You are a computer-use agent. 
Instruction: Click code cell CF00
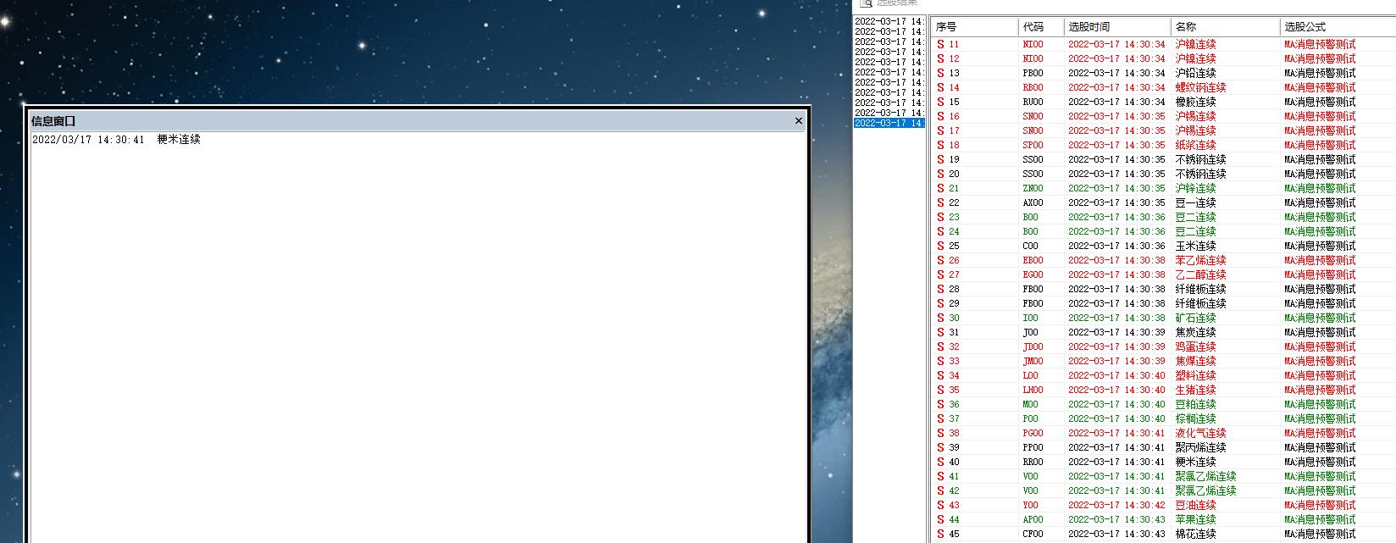pos(1033,534)
